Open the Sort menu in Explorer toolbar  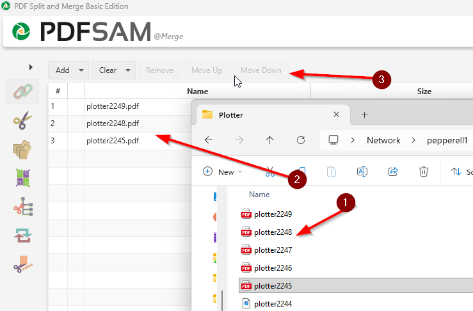click(x=461, y=172)
